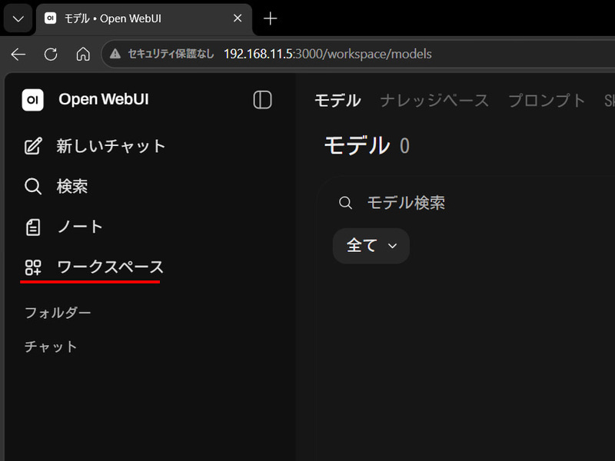615x461 pixels.
Task: Click the browser back arrow
Action: [x=18, y=54]
